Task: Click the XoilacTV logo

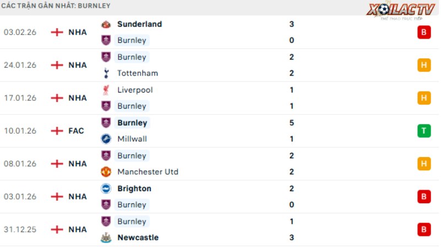Action: tap(401, 10)
